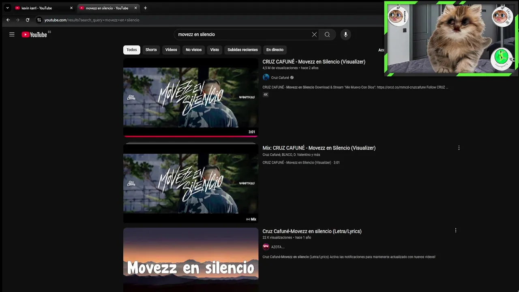Open tab search dropdown arrow
This screenshot has height=292, width=519.
click(7, 8)
